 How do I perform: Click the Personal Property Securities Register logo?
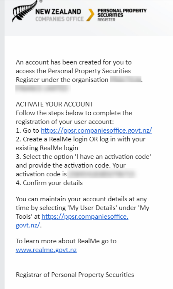pos(122,15)
